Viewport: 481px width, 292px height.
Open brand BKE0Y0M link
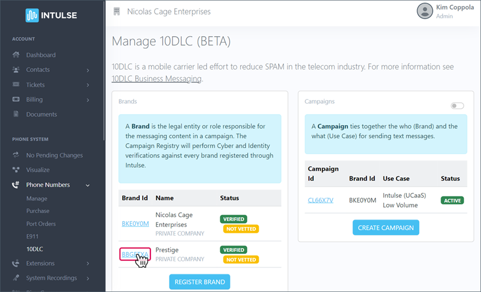(x=135, y=224)
